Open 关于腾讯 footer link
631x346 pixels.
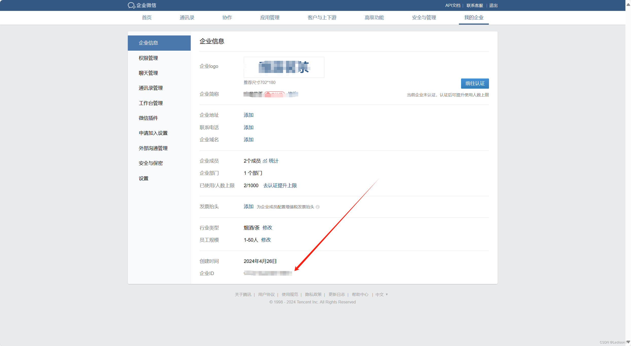243,294
